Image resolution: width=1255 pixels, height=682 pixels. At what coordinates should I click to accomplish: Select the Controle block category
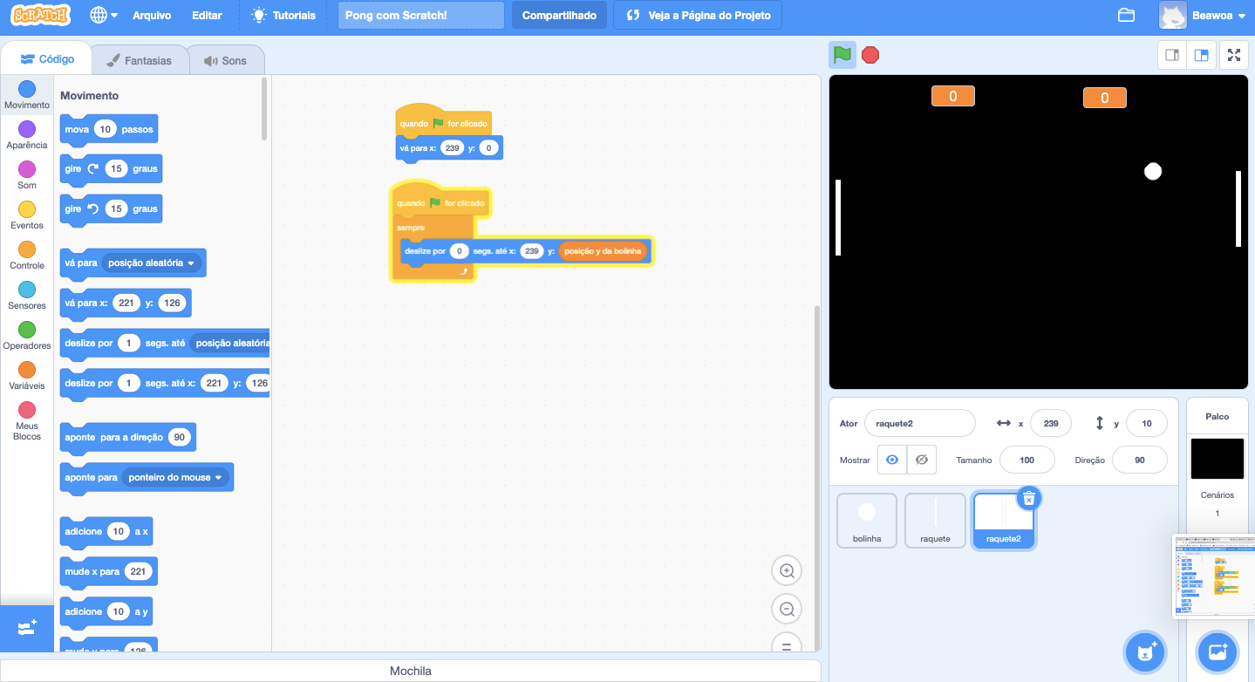(x=27, y=256)
